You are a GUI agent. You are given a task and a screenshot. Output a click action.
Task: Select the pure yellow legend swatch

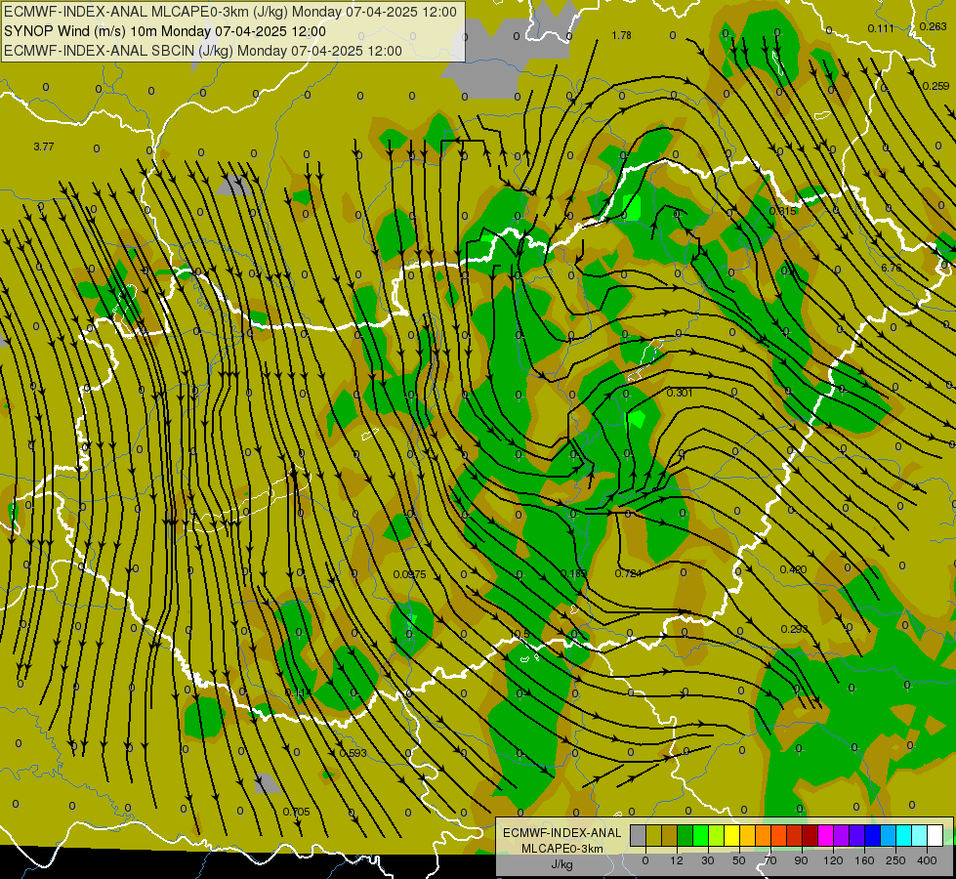(732, 835)
